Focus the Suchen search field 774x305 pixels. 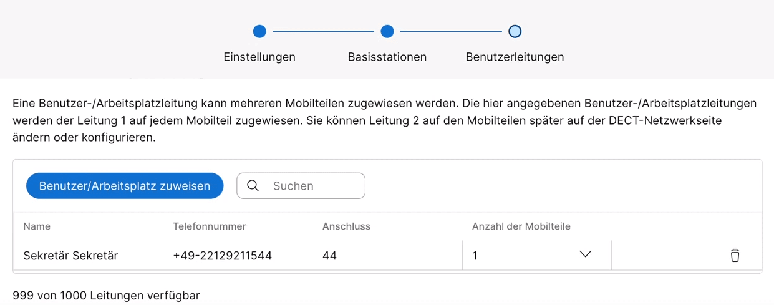(301, 186)
